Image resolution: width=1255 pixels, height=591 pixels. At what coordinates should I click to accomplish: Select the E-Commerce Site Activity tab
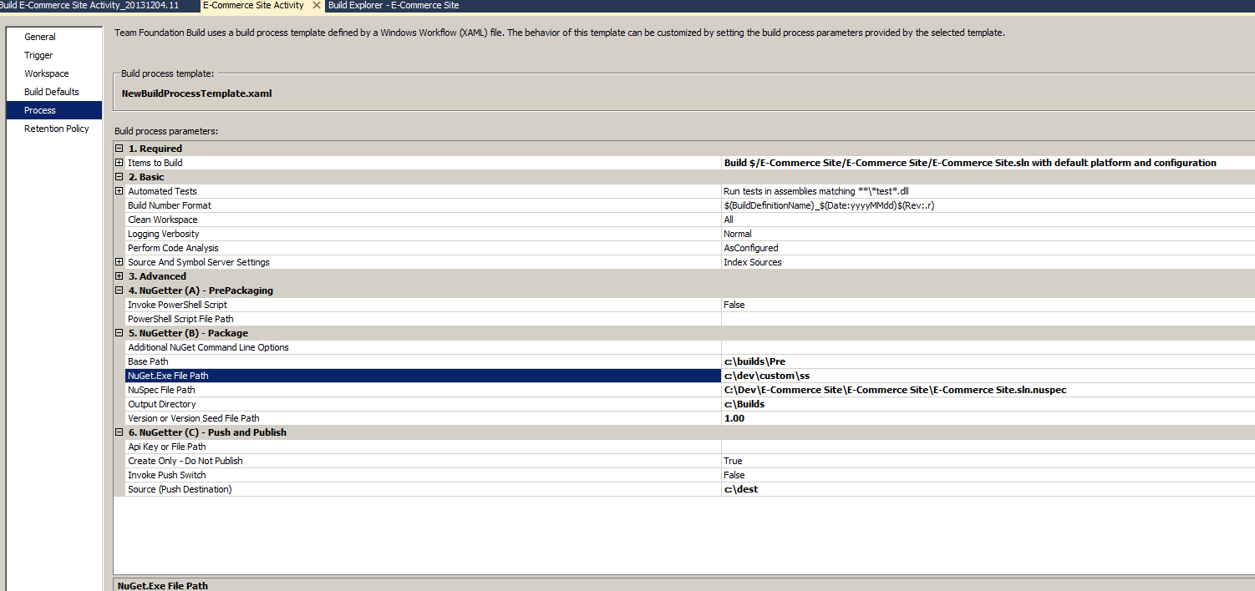coord(253,5)
